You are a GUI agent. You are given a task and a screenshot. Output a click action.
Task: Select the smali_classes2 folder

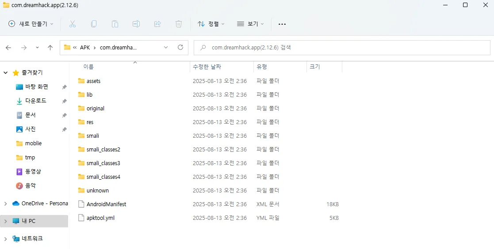[103, 149]
